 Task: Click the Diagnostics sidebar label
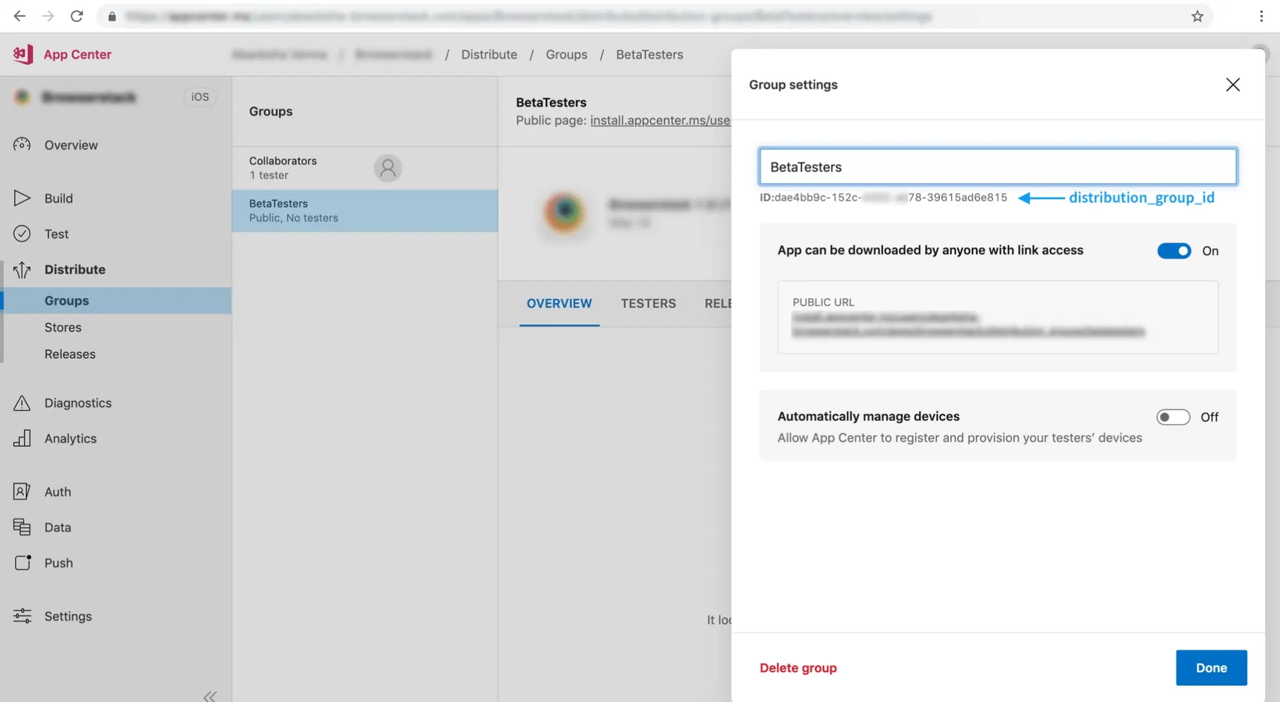[x=78, y=403]
